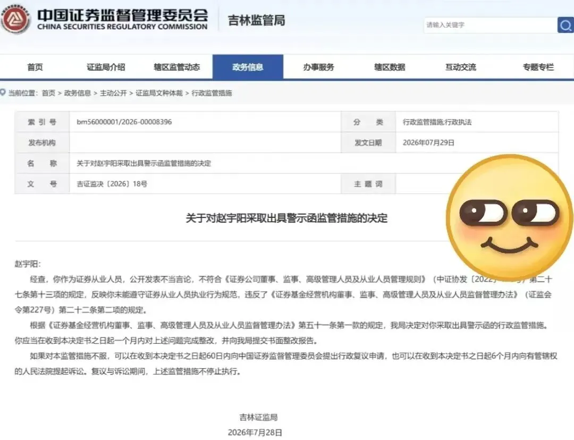The width and height of the screenshot is (574, 440).
Task: Click document number 吉证监决〔2026〕18号
Action: coord(112,184)
